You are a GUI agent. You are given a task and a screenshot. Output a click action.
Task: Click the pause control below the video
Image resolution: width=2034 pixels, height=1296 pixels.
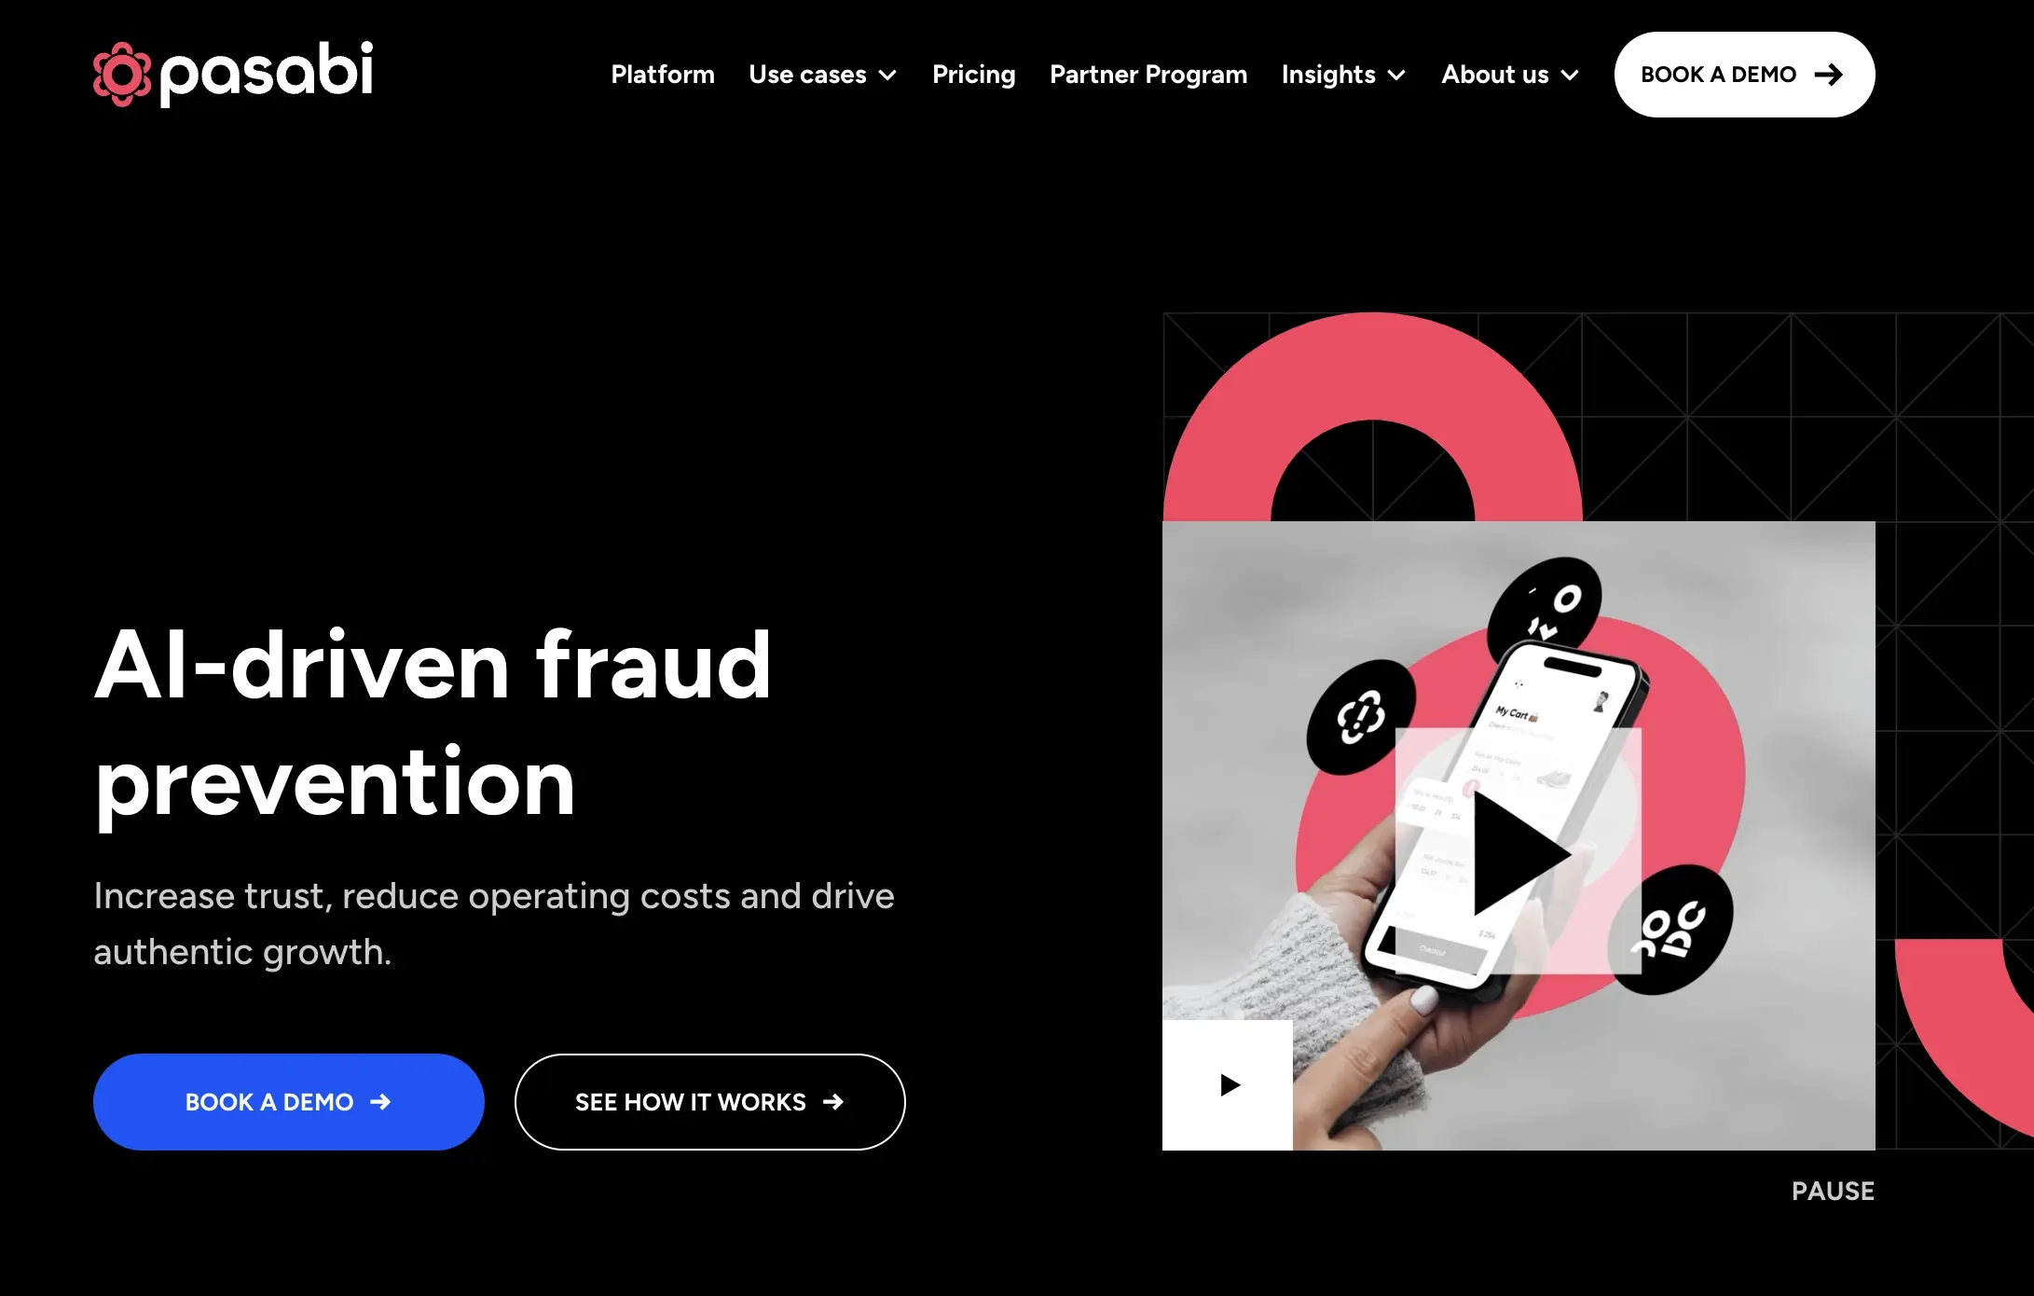[1833, 1191]
